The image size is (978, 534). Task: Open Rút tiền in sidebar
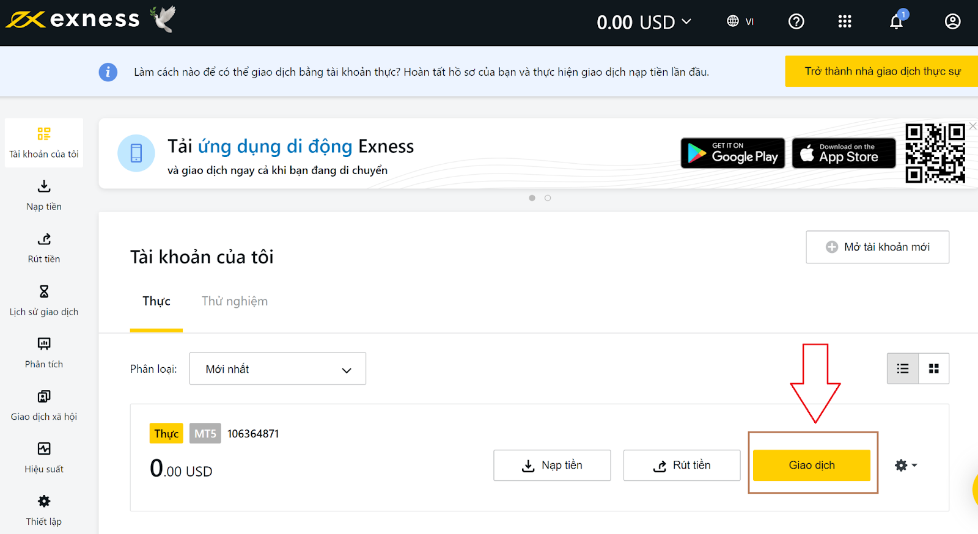point(44,248)
